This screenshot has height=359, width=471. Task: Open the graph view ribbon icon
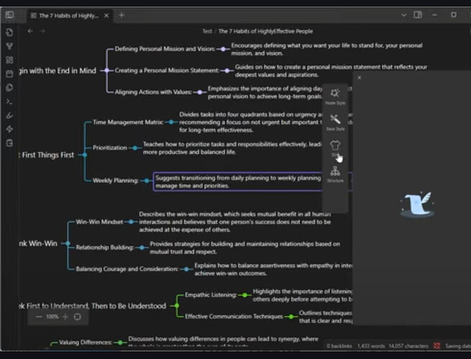point(9,46)
